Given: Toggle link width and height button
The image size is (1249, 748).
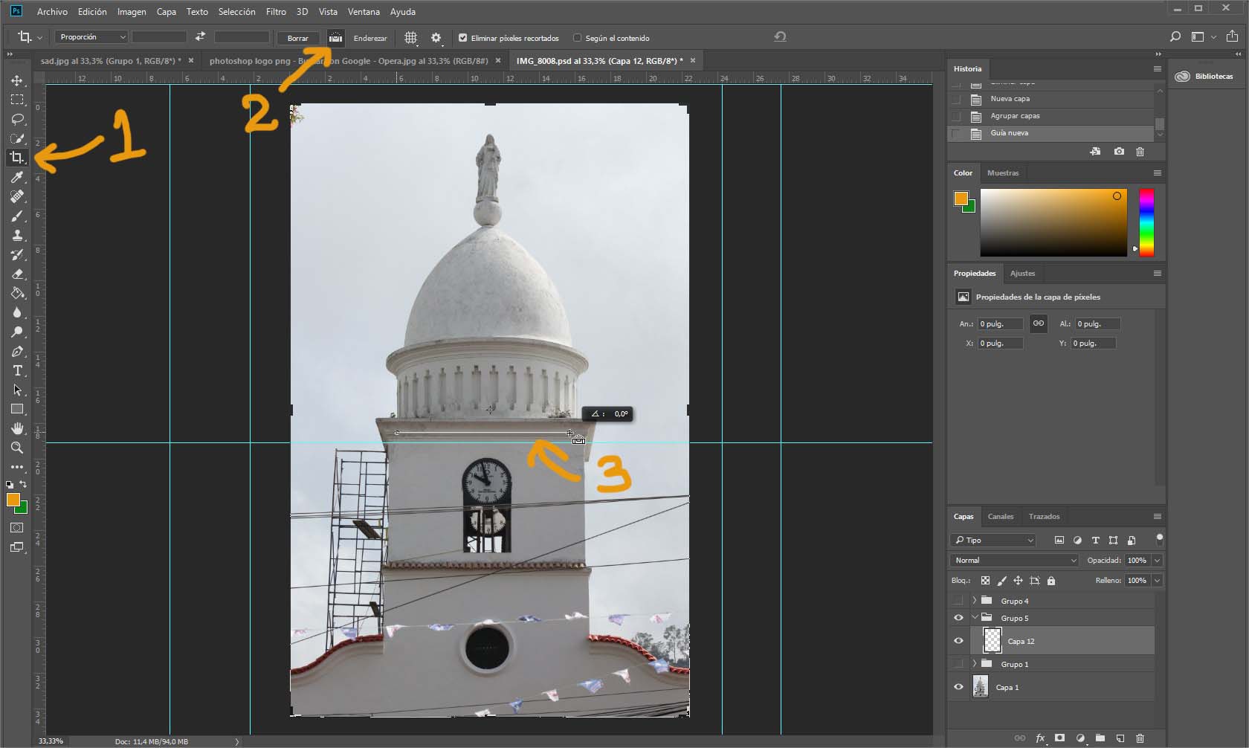Looking at the screenshot, I should [x=1038, y=323].
